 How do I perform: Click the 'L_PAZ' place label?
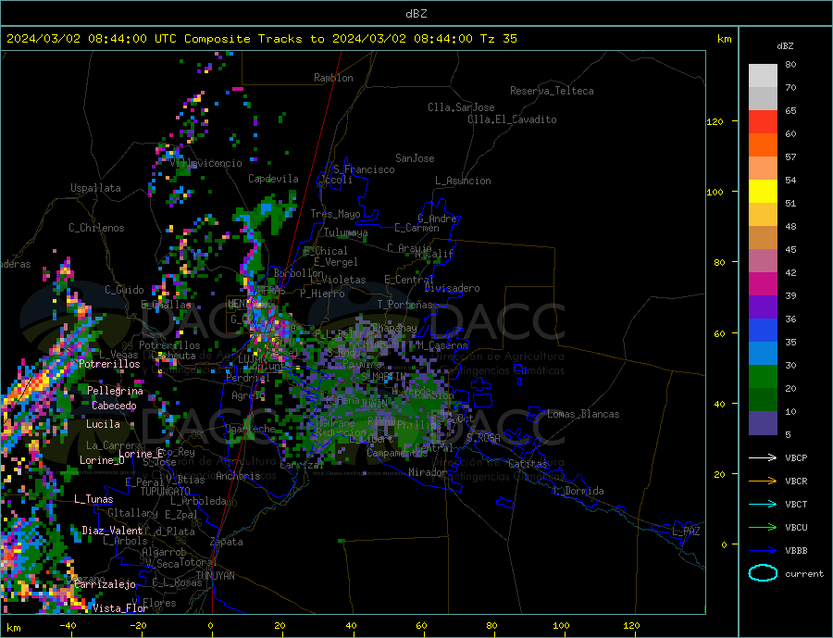pos(686,532)
